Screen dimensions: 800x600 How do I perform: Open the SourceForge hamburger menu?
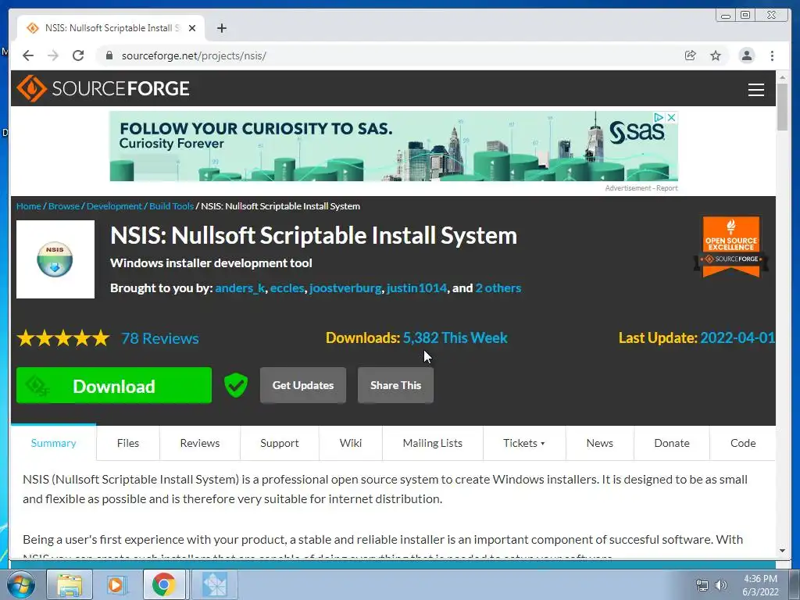(755, 89)
